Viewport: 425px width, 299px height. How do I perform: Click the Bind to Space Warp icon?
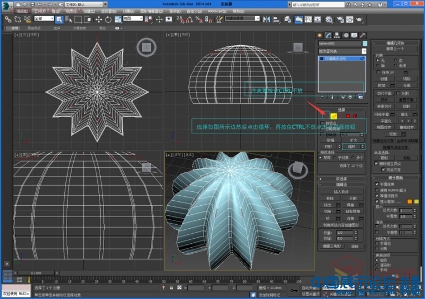point(27,20)
